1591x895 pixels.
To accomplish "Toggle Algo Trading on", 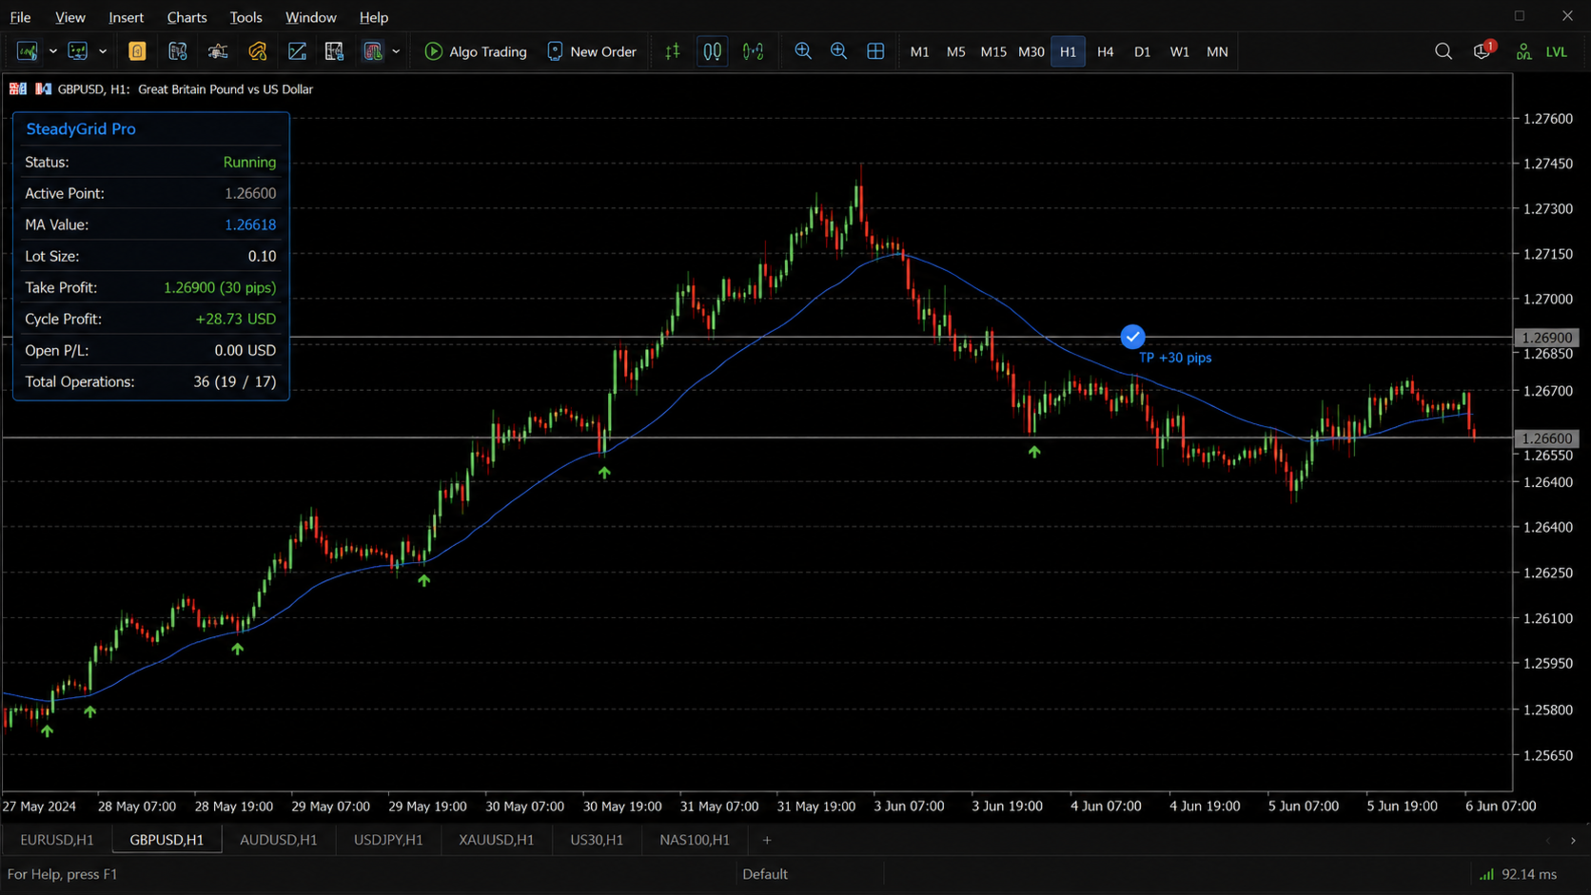I will pos(476,51).
